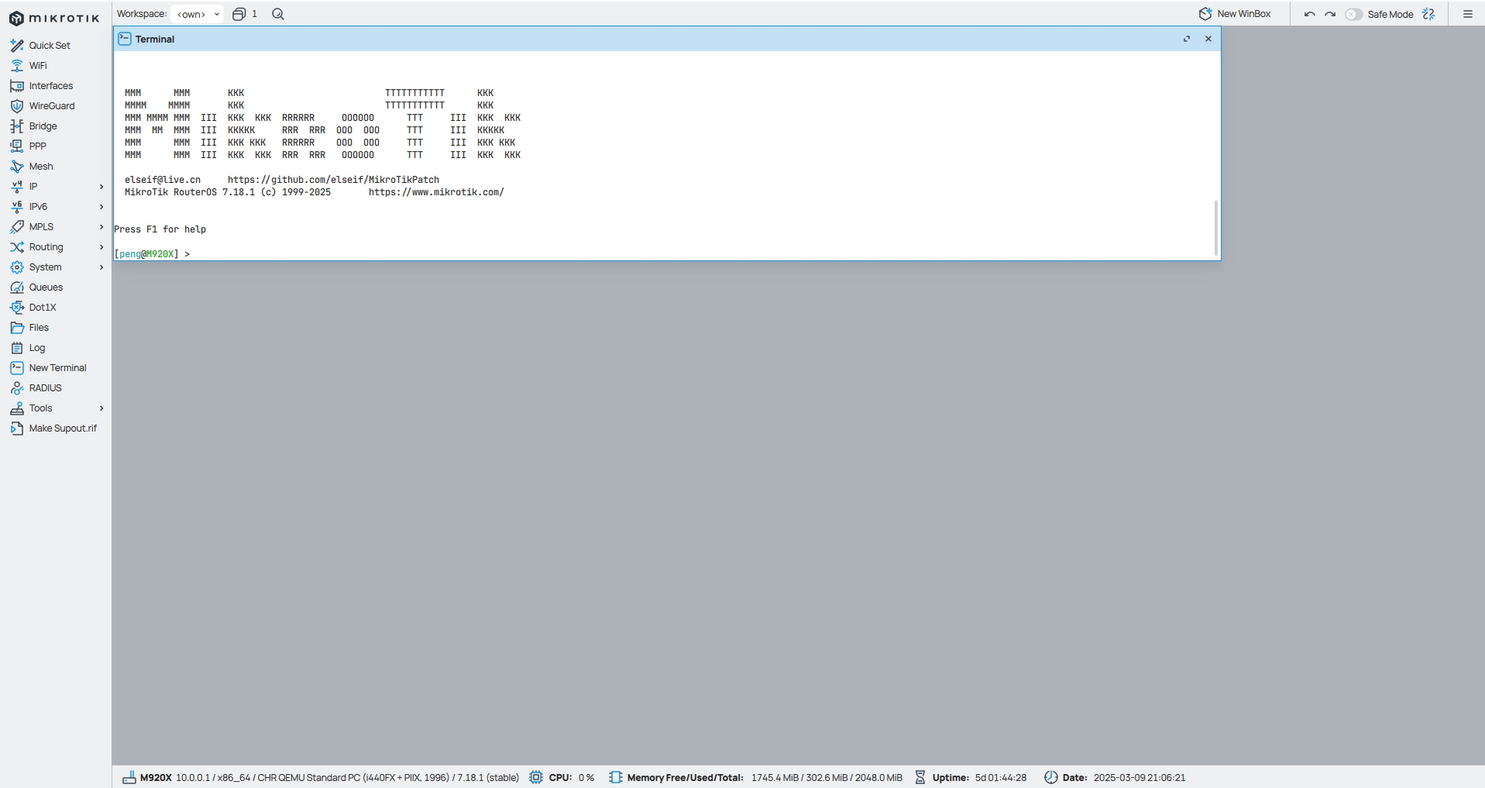
Task: Click the undo arrow icon
Action: click(1309, 14)
